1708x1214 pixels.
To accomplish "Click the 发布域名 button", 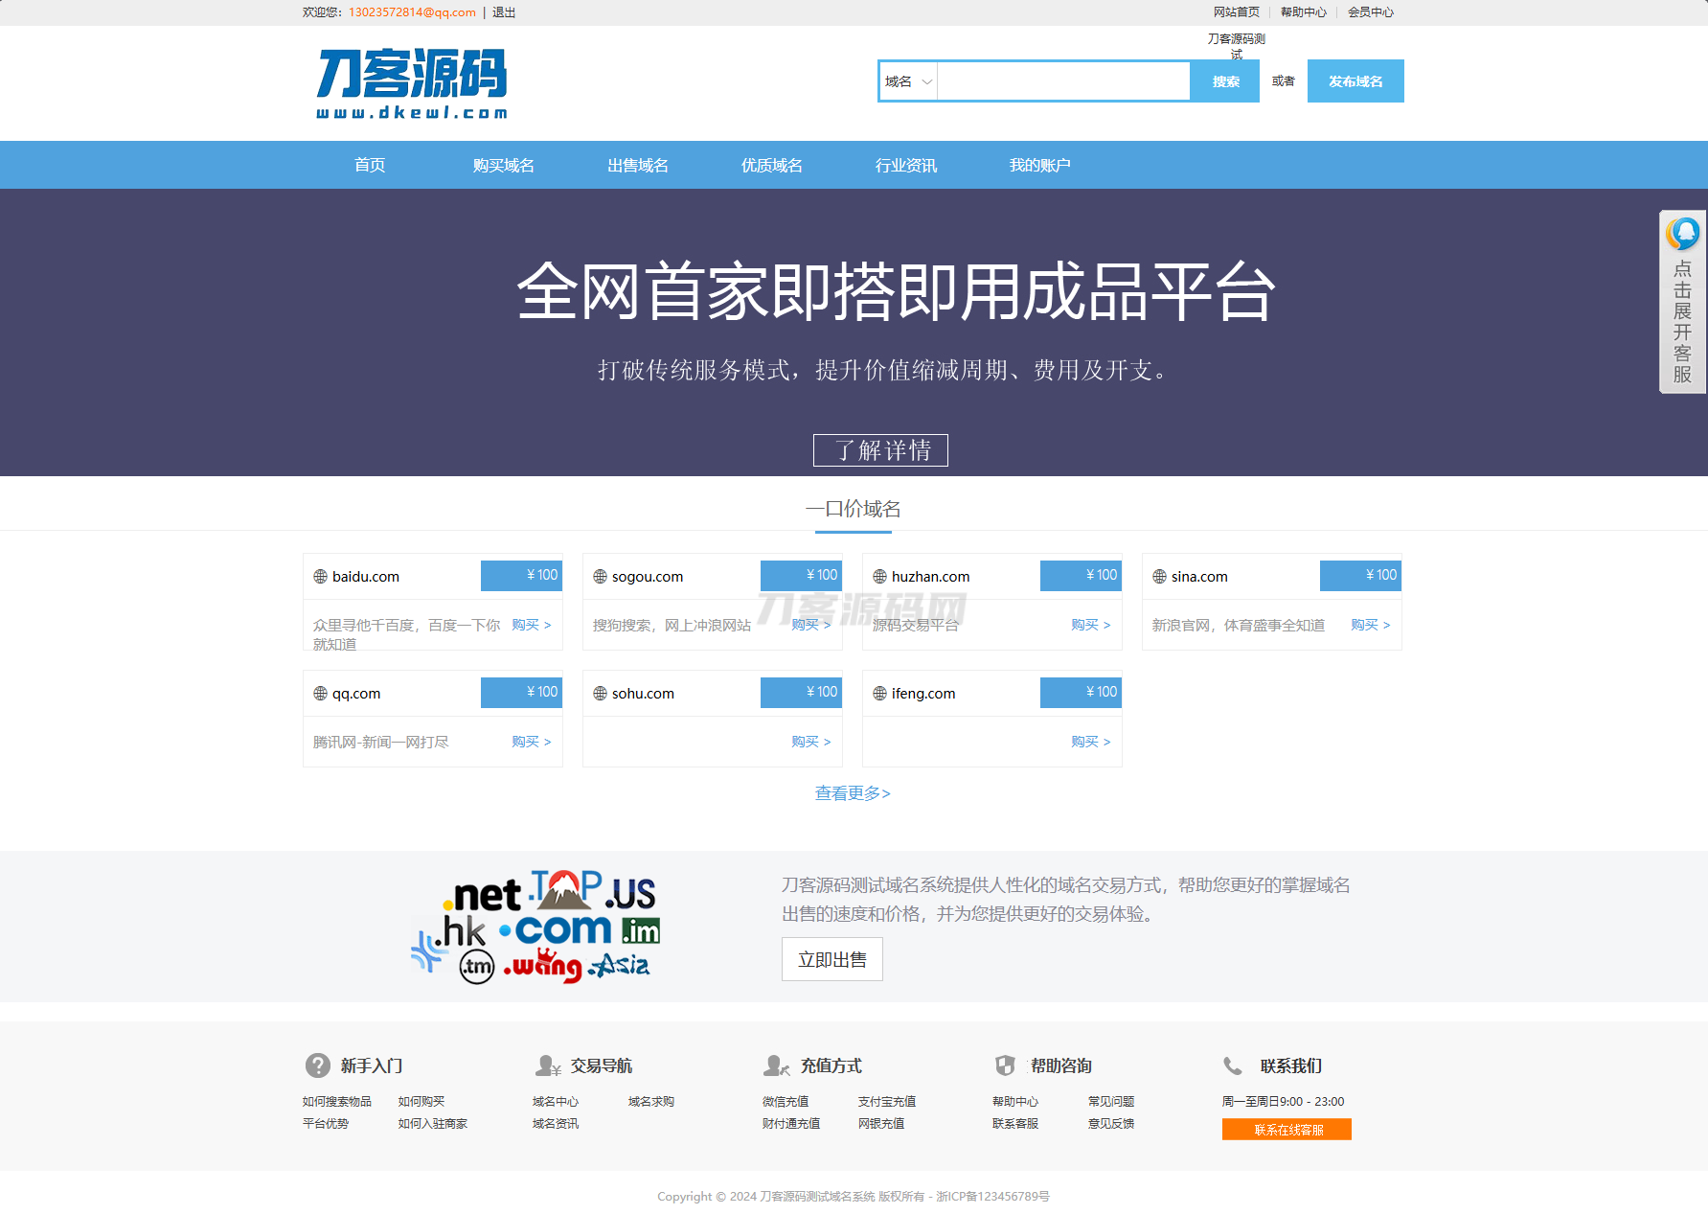I will click(1355, 81).
